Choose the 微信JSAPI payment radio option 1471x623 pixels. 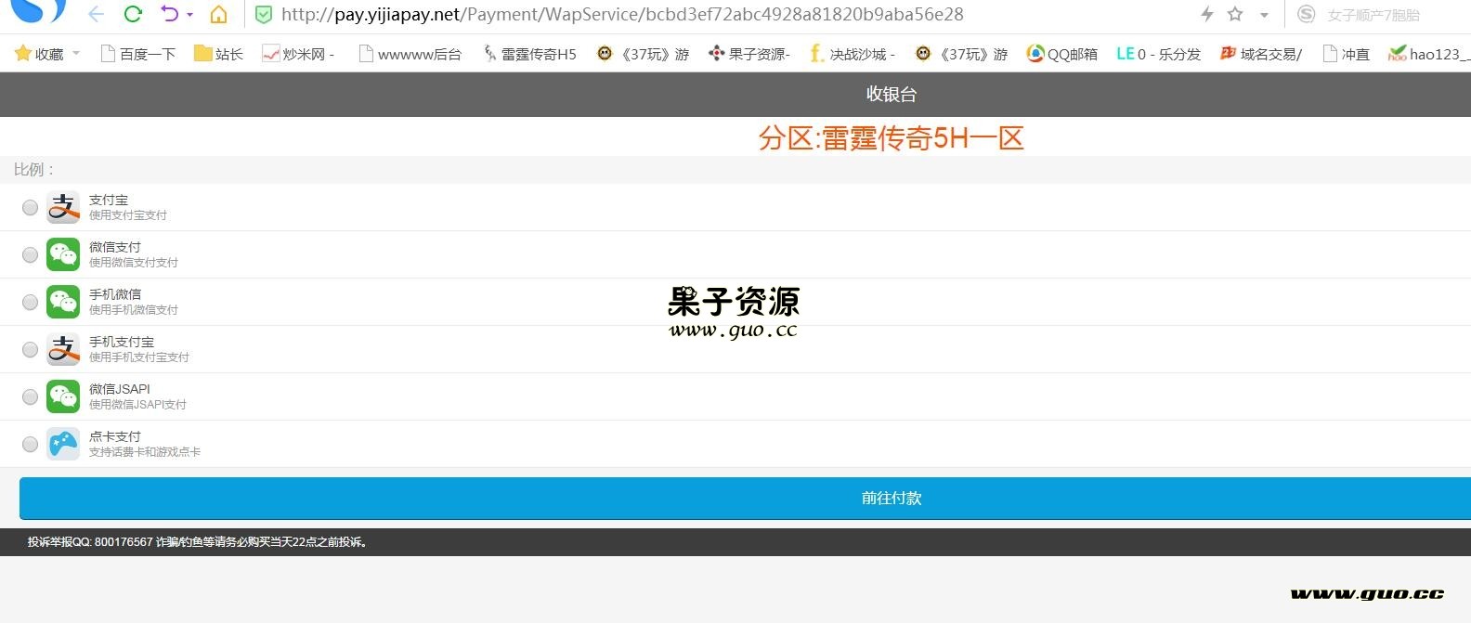(x=30, y=396)
